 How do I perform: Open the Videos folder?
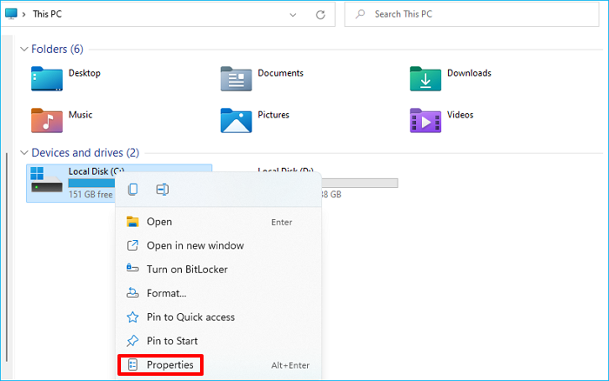click(x=426, y=119)
